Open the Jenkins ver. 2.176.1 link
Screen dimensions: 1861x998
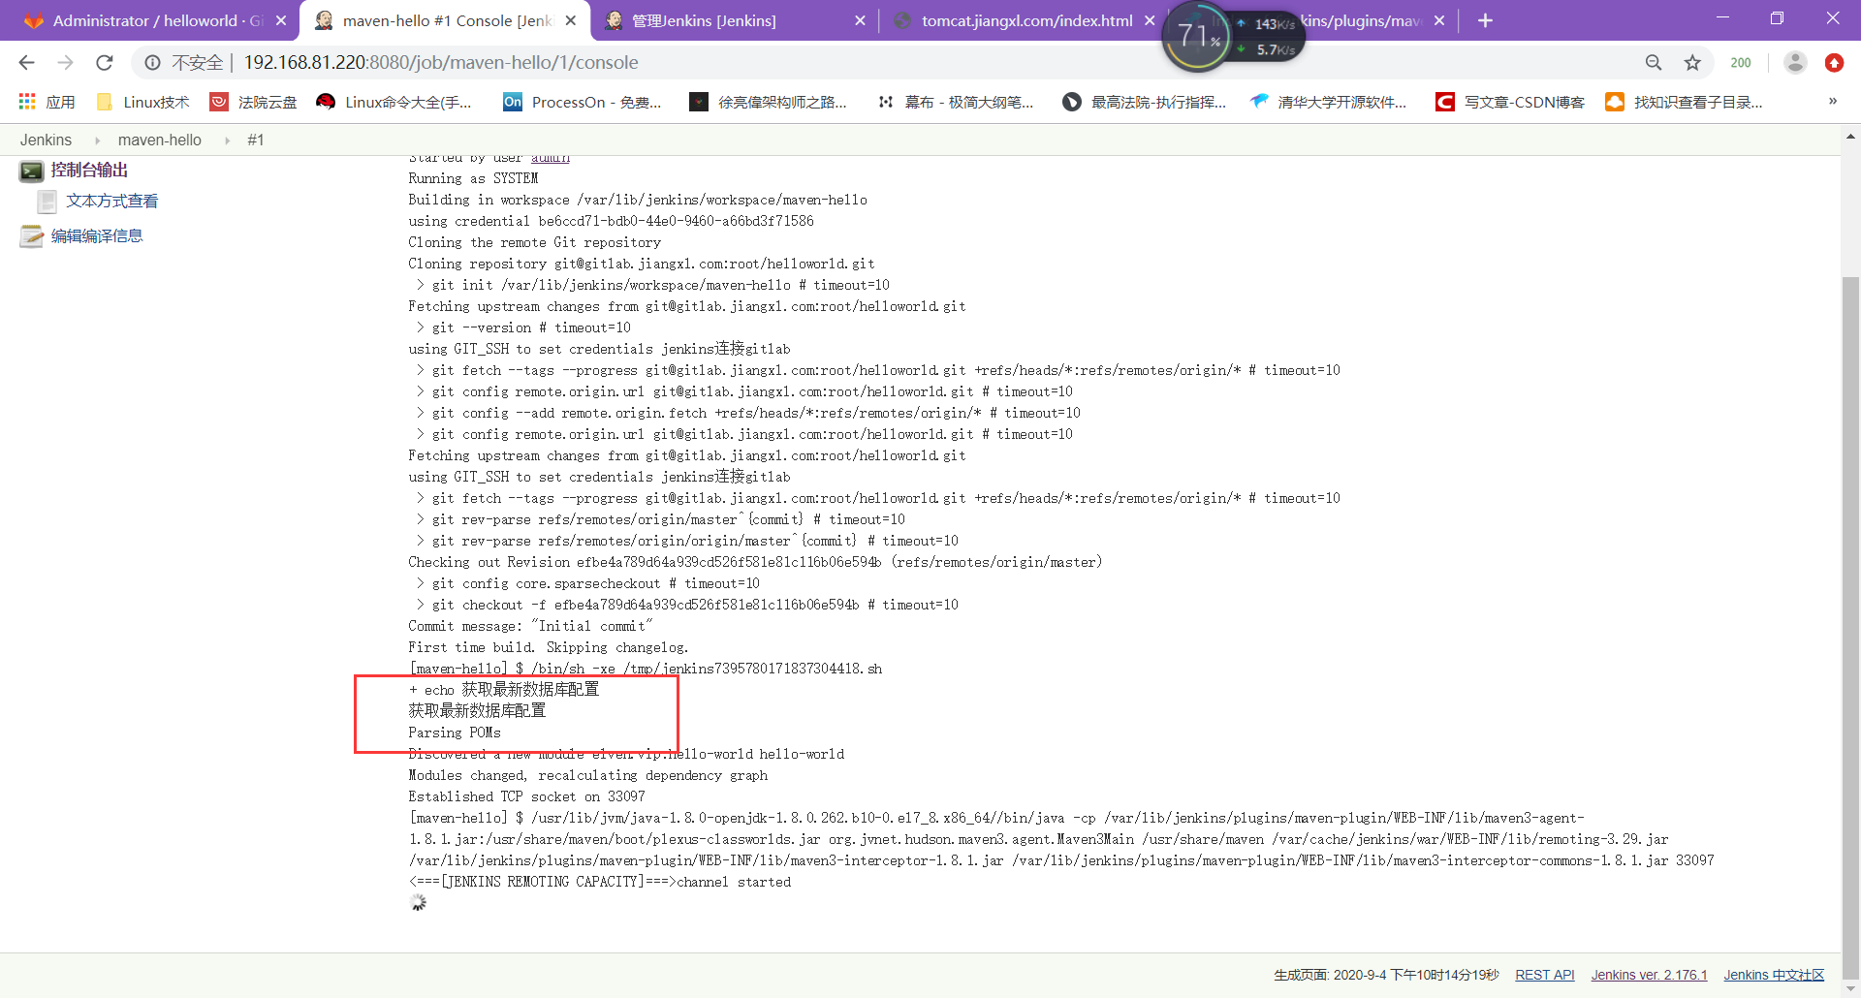click(x=1649, y=975)
